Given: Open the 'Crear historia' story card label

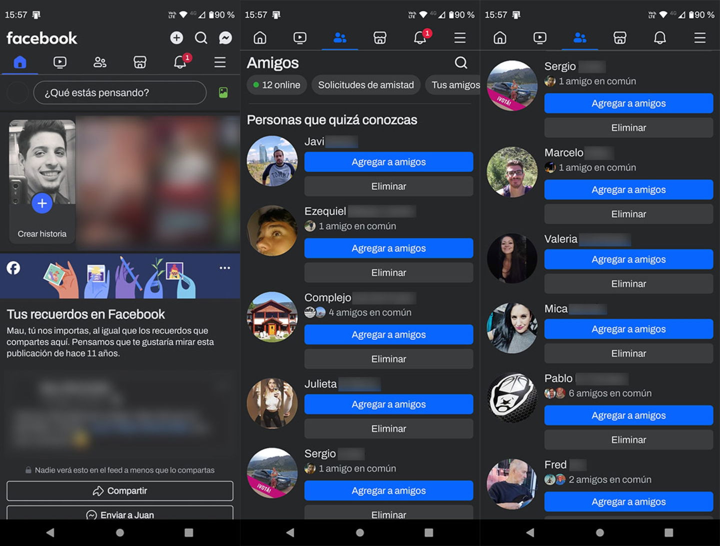Looking at the screenshot, I should (x=42, y=234).
